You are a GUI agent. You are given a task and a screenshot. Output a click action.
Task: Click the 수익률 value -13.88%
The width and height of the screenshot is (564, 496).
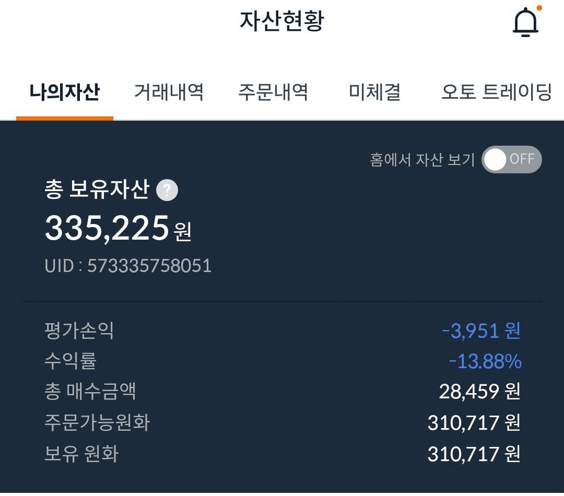(x=485, y=361)
